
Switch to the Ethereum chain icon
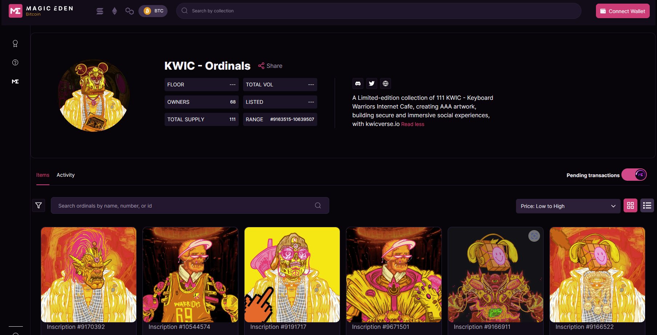pyautogui.click(x=114, y=11)
